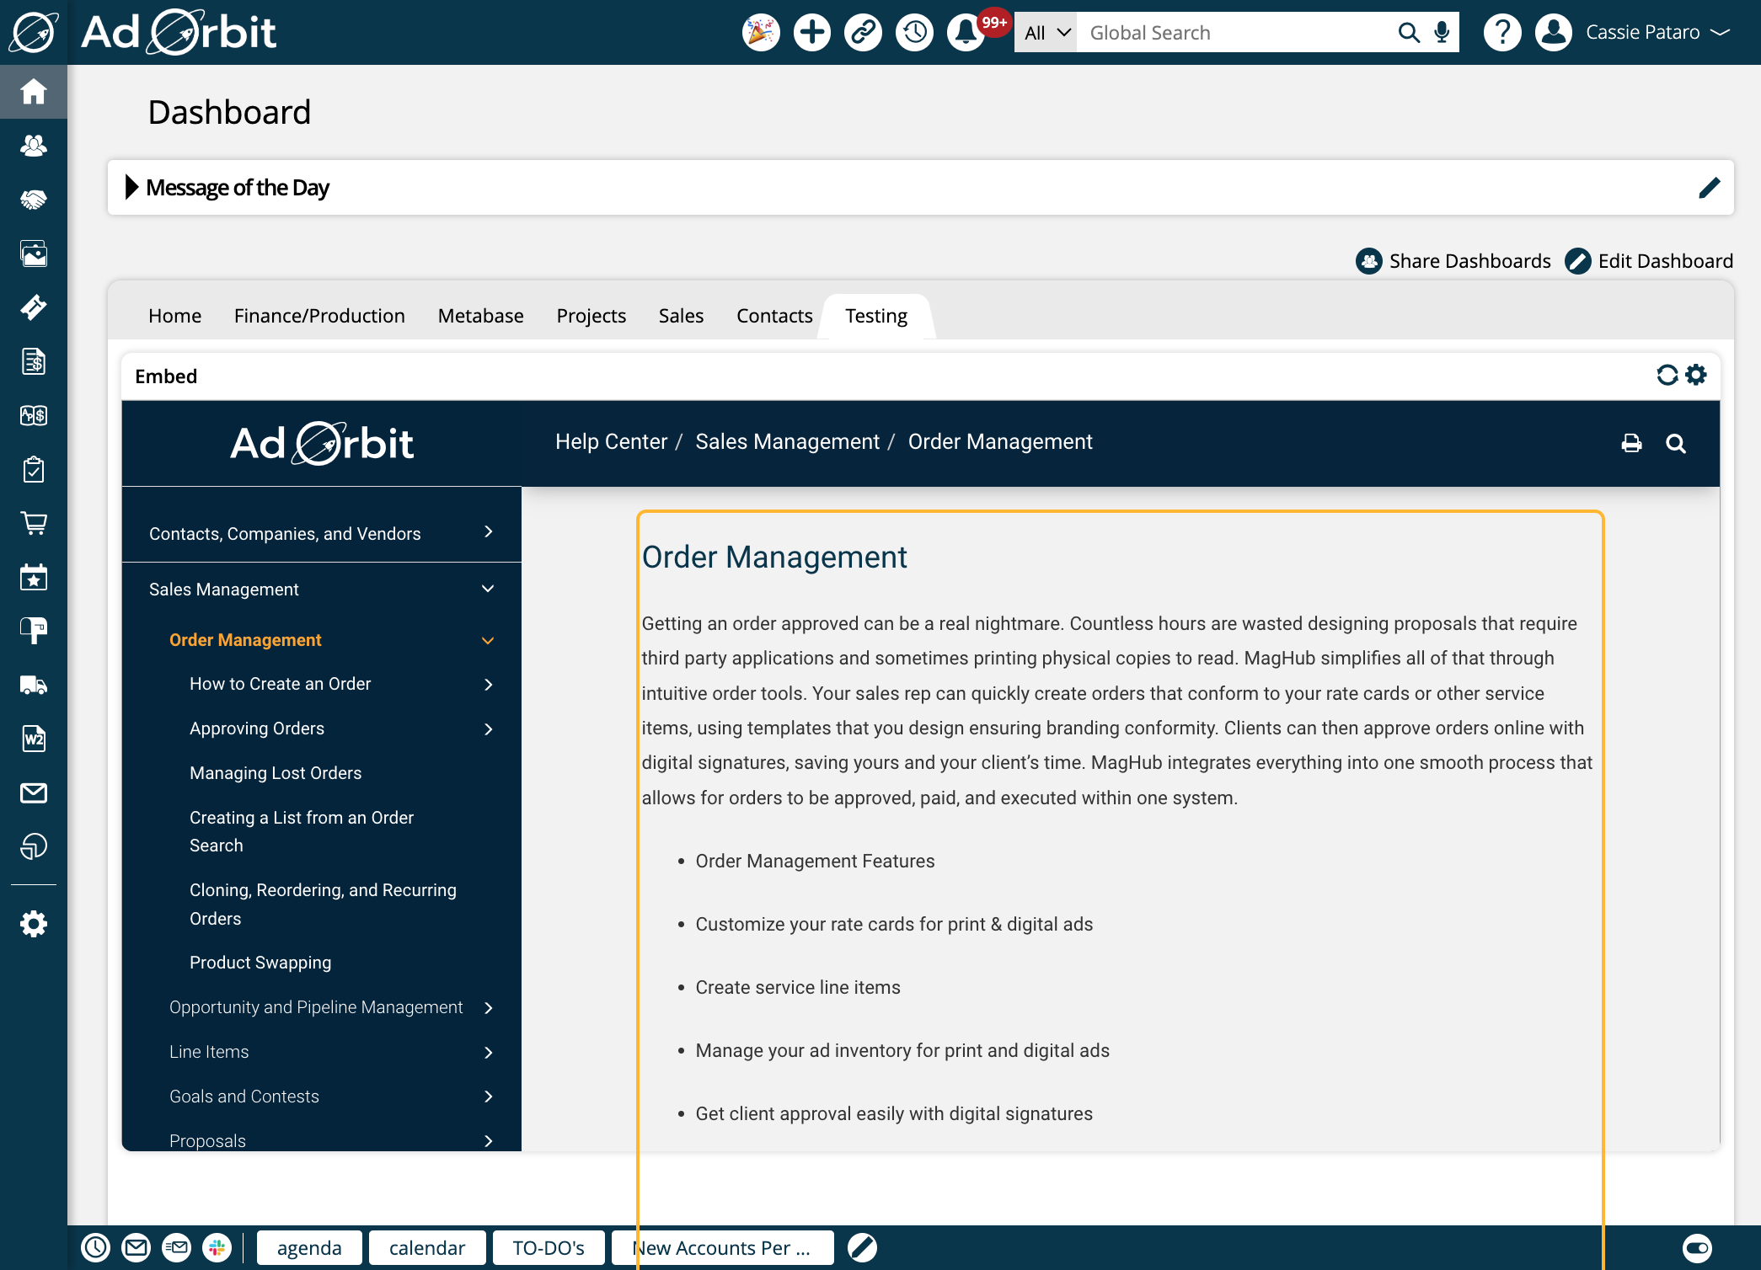Open the handshake Sales sidebar icon
The width and height of the screenshot is (1761, 1270).
point(34,200)
